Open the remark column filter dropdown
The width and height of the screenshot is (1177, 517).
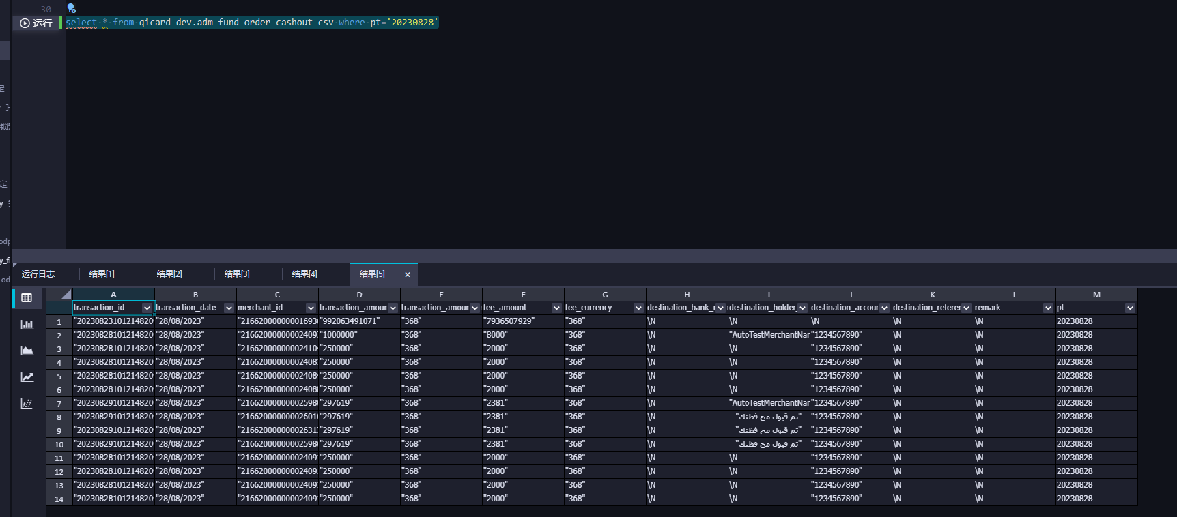[1048, 308]
